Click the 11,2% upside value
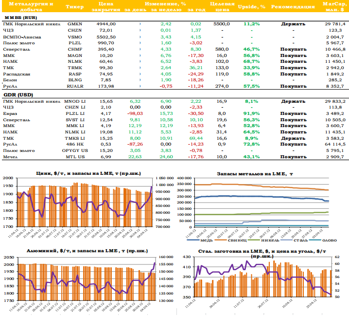Viewport: 349px width, 316px height. (x=251, y=24)
